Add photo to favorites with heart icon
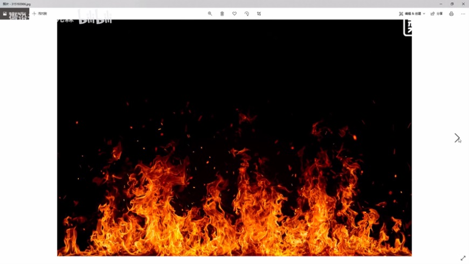This screenshot has width=469, height=264. coord(235,13)
